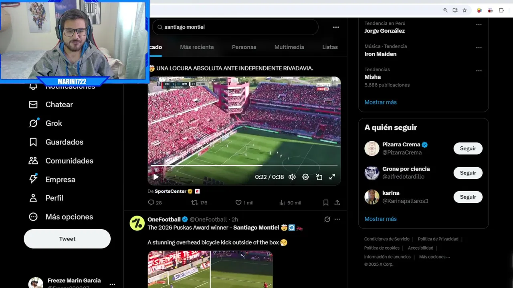This screenshot has height=288, width=513.
Task: Open Empresa lightning icon
Action: click(x=33, y=179)
